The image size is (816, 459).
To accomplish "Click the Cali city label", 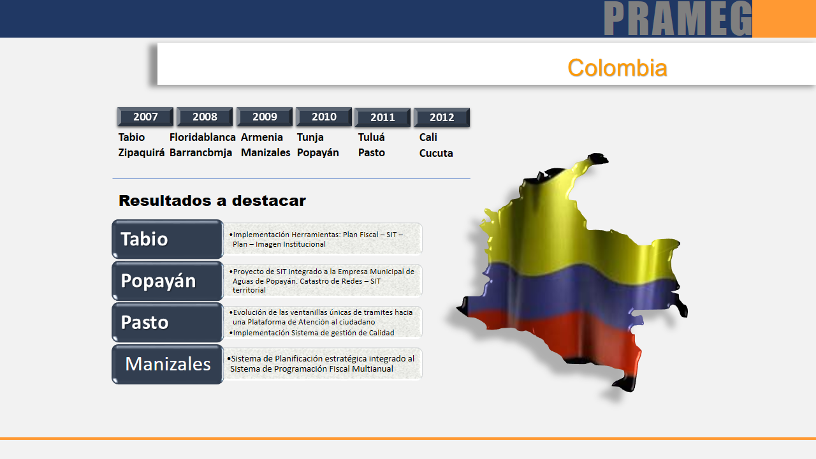I will (428, 137).
